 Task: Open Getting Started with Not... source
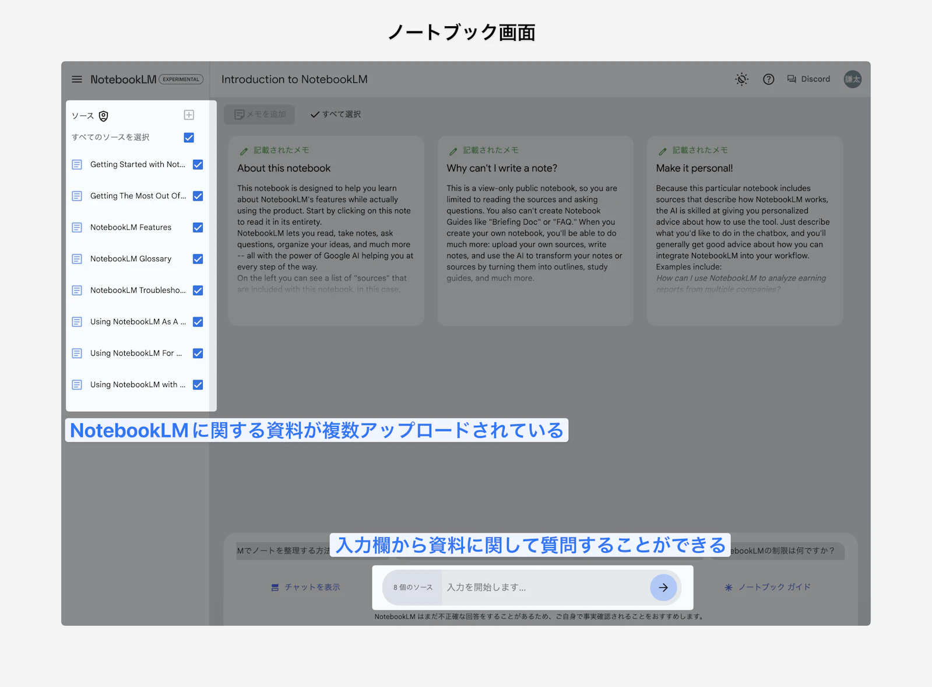138,164
